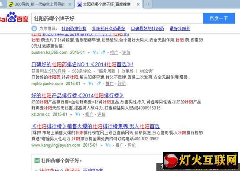Click the 评价 link under the mphb.jianke.com result
This screenshot has height=171, width=240.
[x=122, y=84]
